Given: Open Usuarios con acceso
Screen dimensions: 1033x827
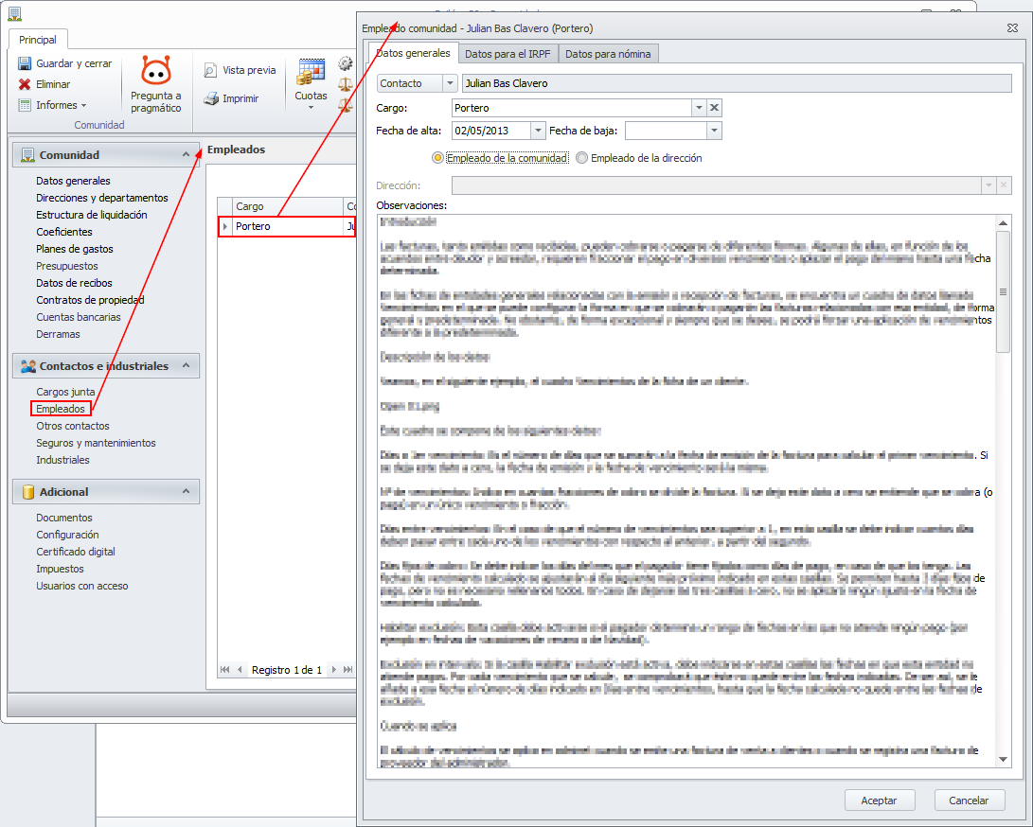Looking at the screenshot, I should [82, 586].
